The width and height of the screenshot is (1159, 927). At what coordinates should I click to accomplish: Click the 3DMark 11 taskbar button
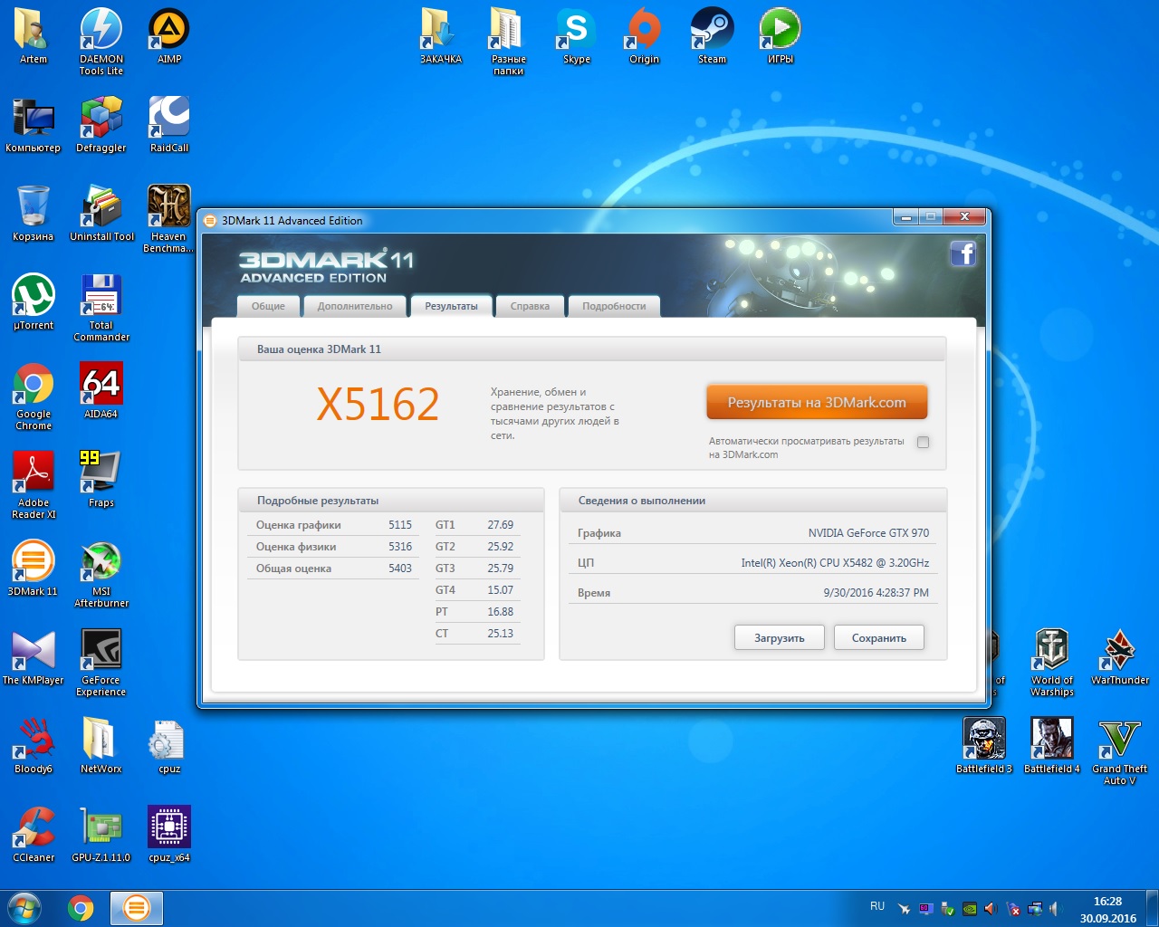point(137,907)
